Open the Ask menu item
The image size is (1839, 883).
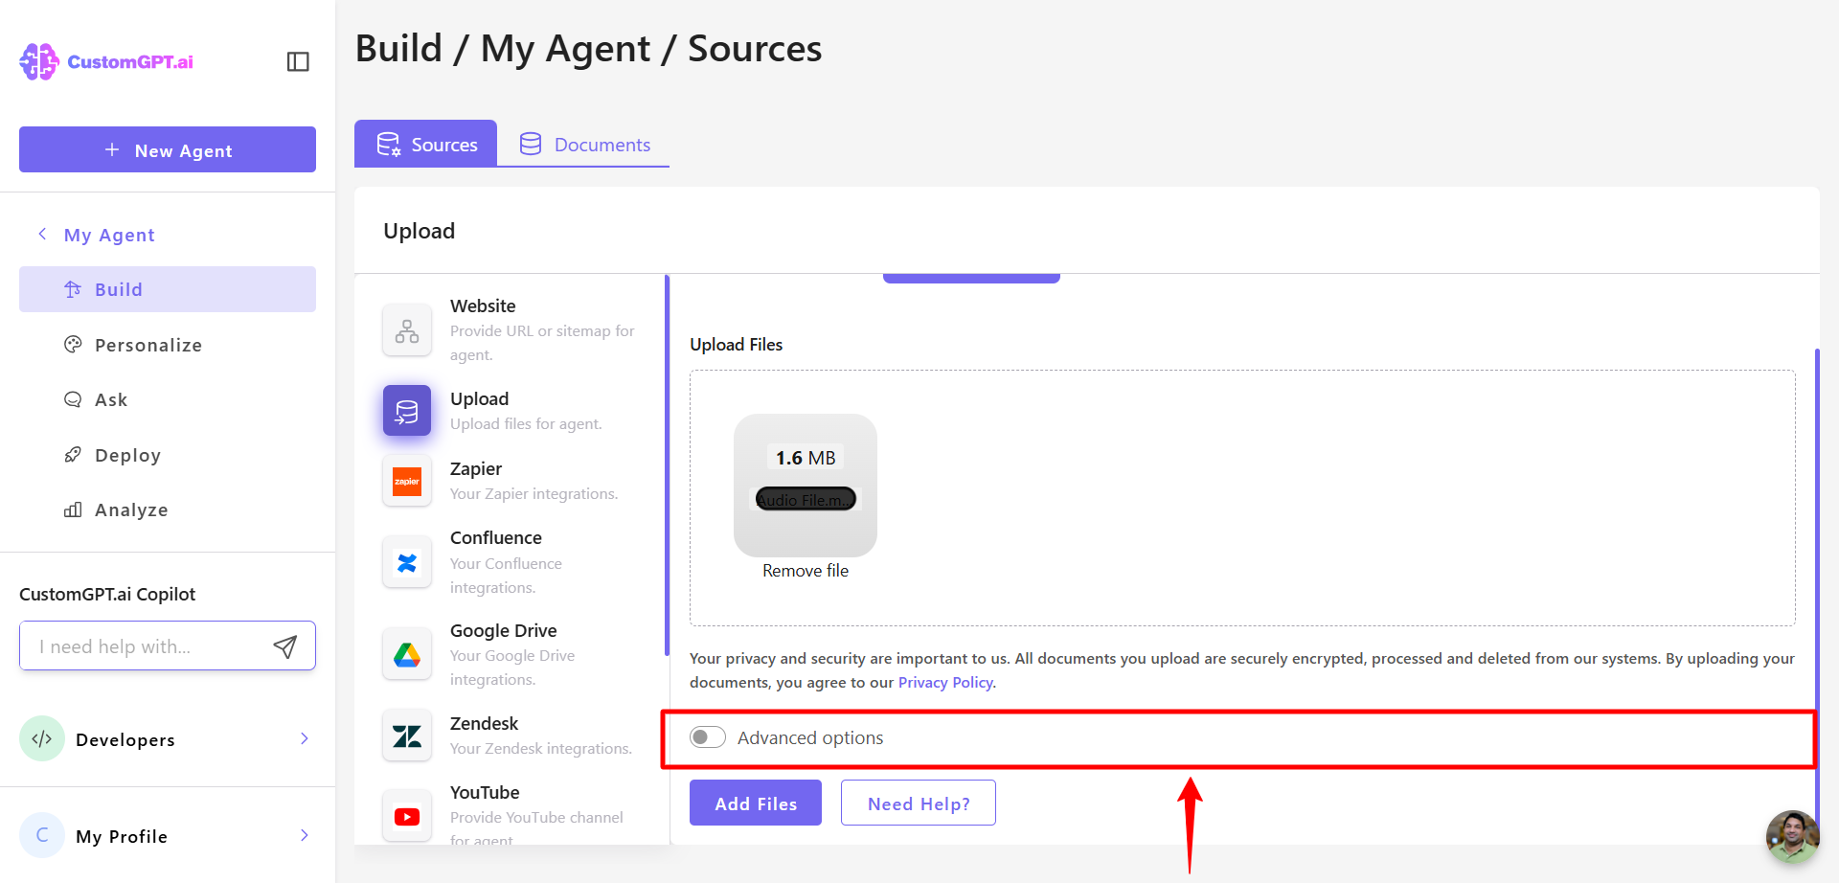click(168, 399)
